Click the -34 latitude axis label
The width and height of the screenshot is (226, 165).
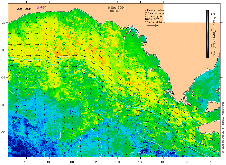point(4,77)
